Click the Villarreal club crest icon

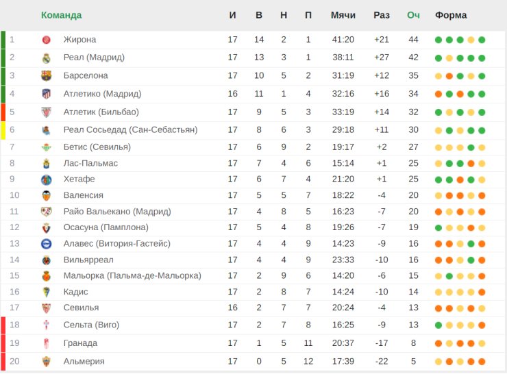tap(47, 260)
